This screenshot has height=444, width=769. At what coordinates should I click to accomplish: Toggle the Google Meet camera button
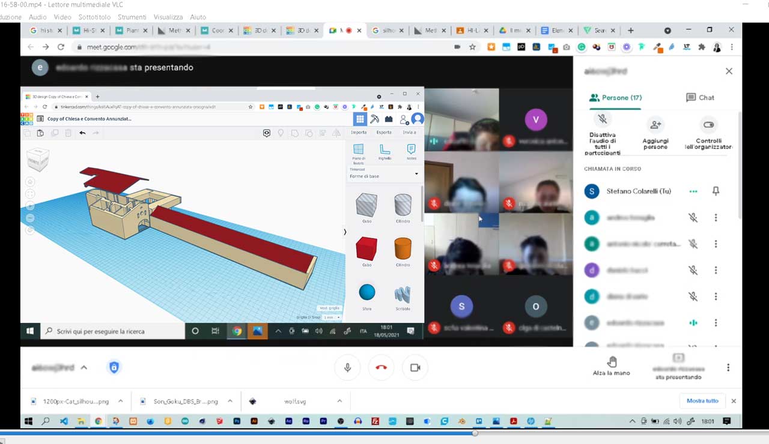tap(415, 367)
